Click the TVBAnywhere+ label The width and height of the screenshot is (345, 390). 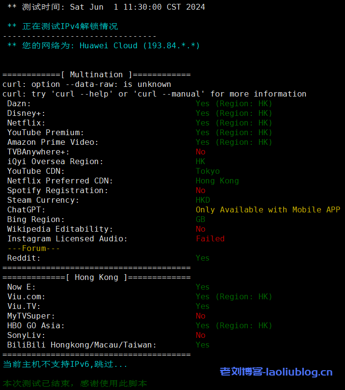pyautogui.click(x=38, y=152)
